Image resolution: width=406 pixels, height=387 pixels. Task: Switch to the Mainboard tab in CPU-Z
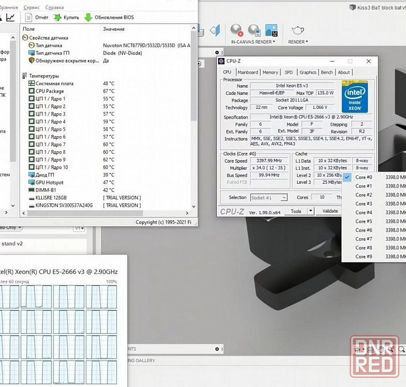(x=247, y=72)
